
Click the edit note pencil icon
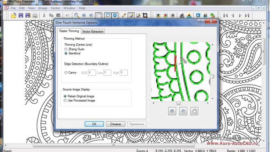(x=138, y=16)
